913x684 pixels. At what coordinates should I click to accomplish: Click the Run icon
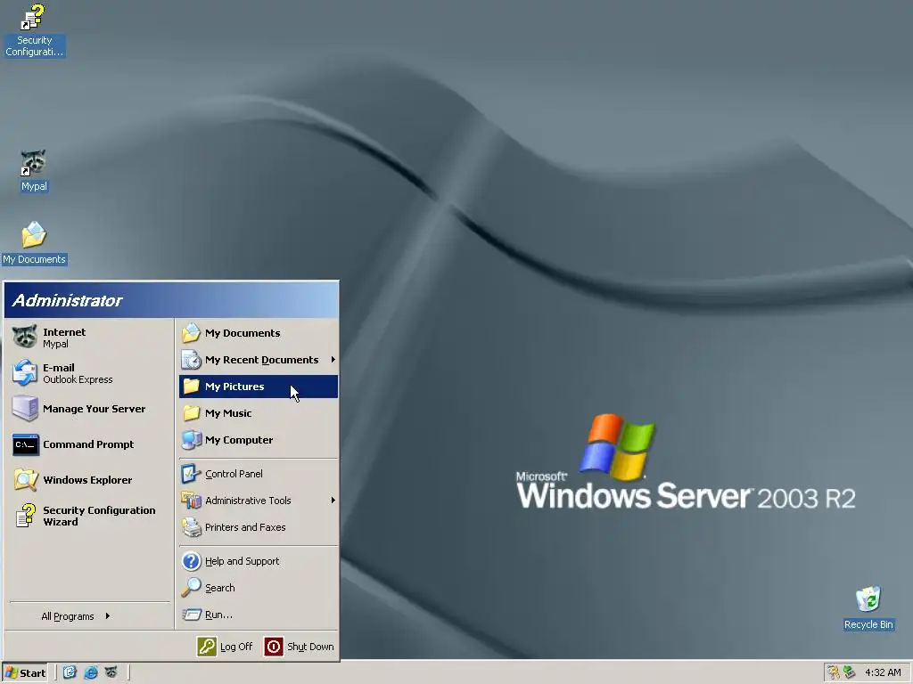[191, 615]
